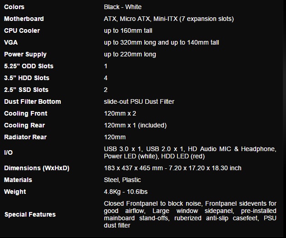Select the Radiator Rear label
The image size is (286, 238).
tap(25, 137)
